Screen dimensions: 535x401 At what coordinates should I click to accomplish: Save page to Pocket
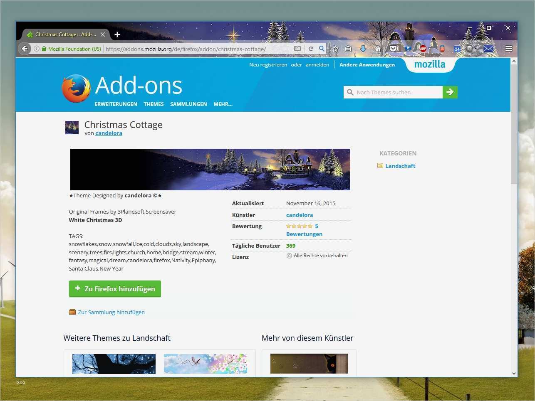coord(393,49)
